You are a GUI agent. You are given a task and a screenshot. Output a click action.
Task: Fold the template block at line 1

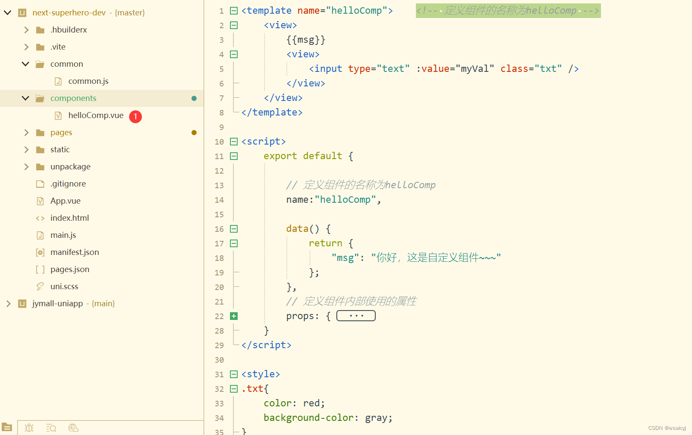pos(234,11)
